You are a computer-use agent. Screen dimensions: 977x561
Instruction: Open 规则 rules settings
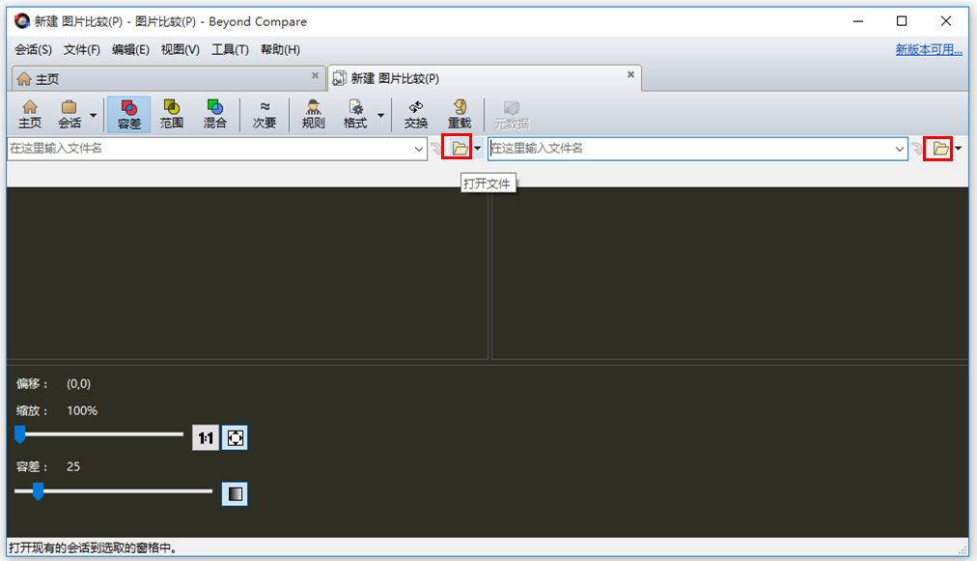pyautogui.click(x=313, y=114)
